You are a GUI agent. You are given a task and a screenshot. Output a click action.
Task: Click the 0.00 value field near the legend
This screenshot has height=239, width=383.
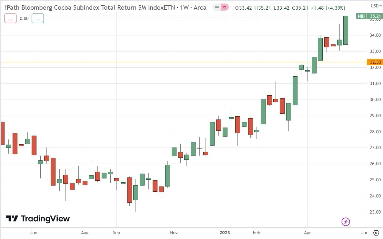[24, 18]
